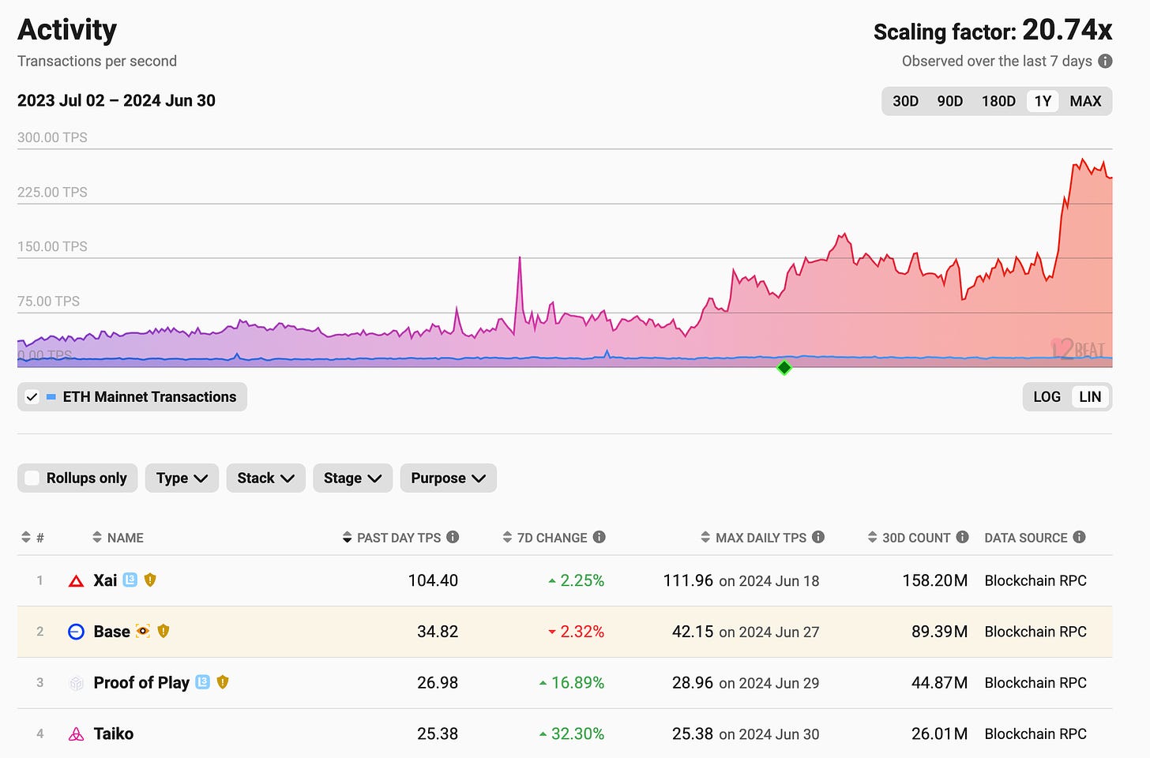The height and width of the screenshot is (758, 1150).
Task: Click the info icon next to 7D CHANGE
Action: coord(599,537)
